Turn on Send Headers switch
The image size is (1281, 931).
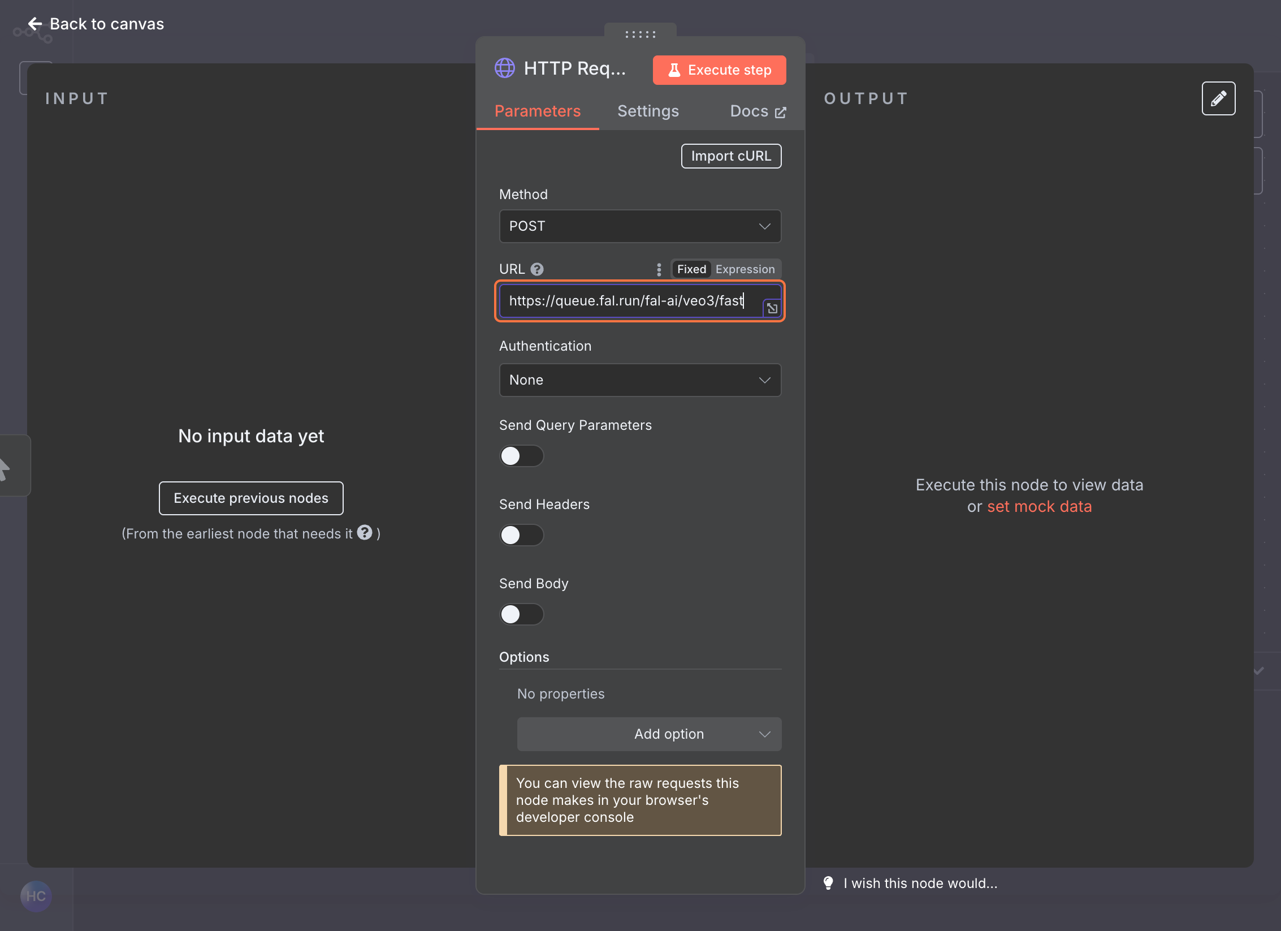(521, 535)
